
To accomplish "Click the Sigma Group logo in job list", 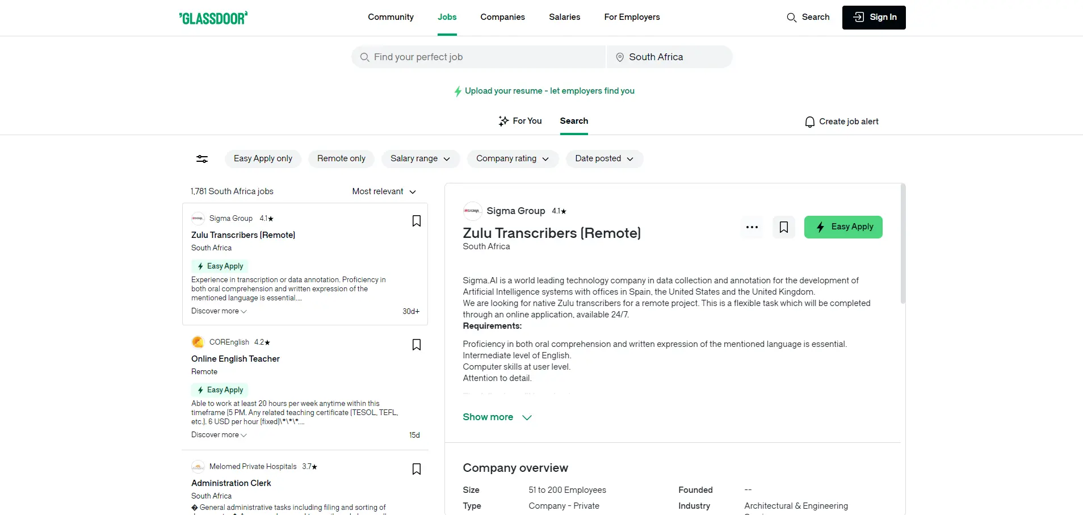I will tap(198, 219).
